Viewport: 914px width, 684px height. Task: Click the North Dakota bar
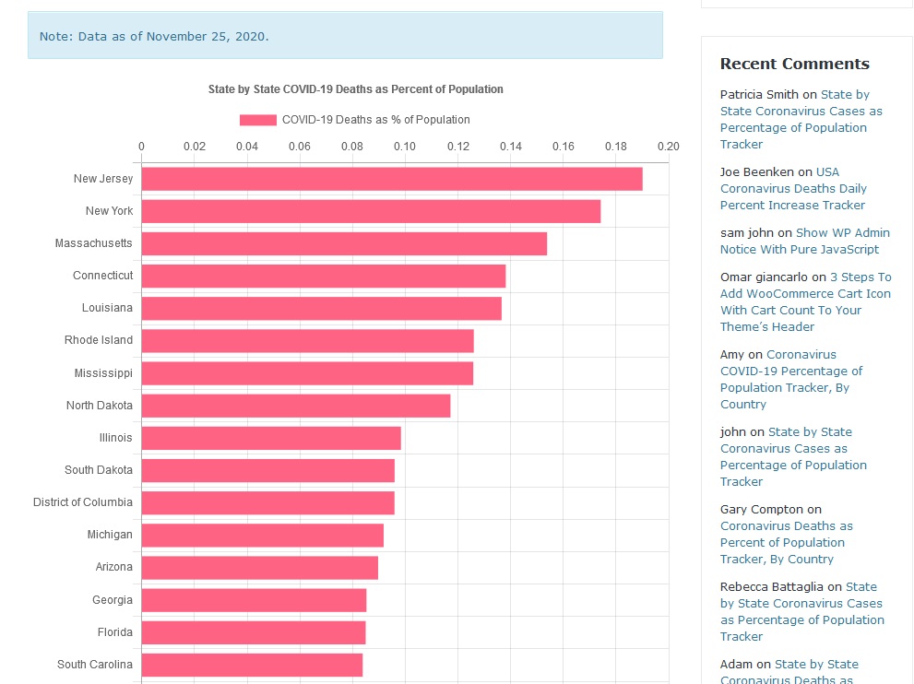[x=296, y=407]
